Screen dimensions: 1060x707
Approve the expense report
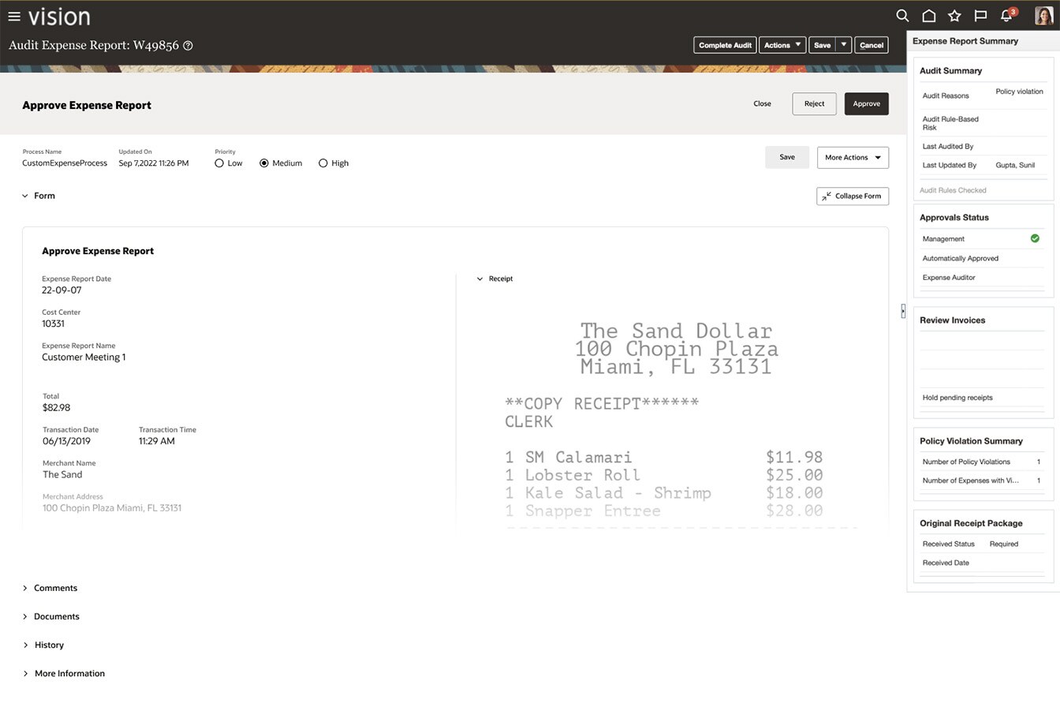866,103
